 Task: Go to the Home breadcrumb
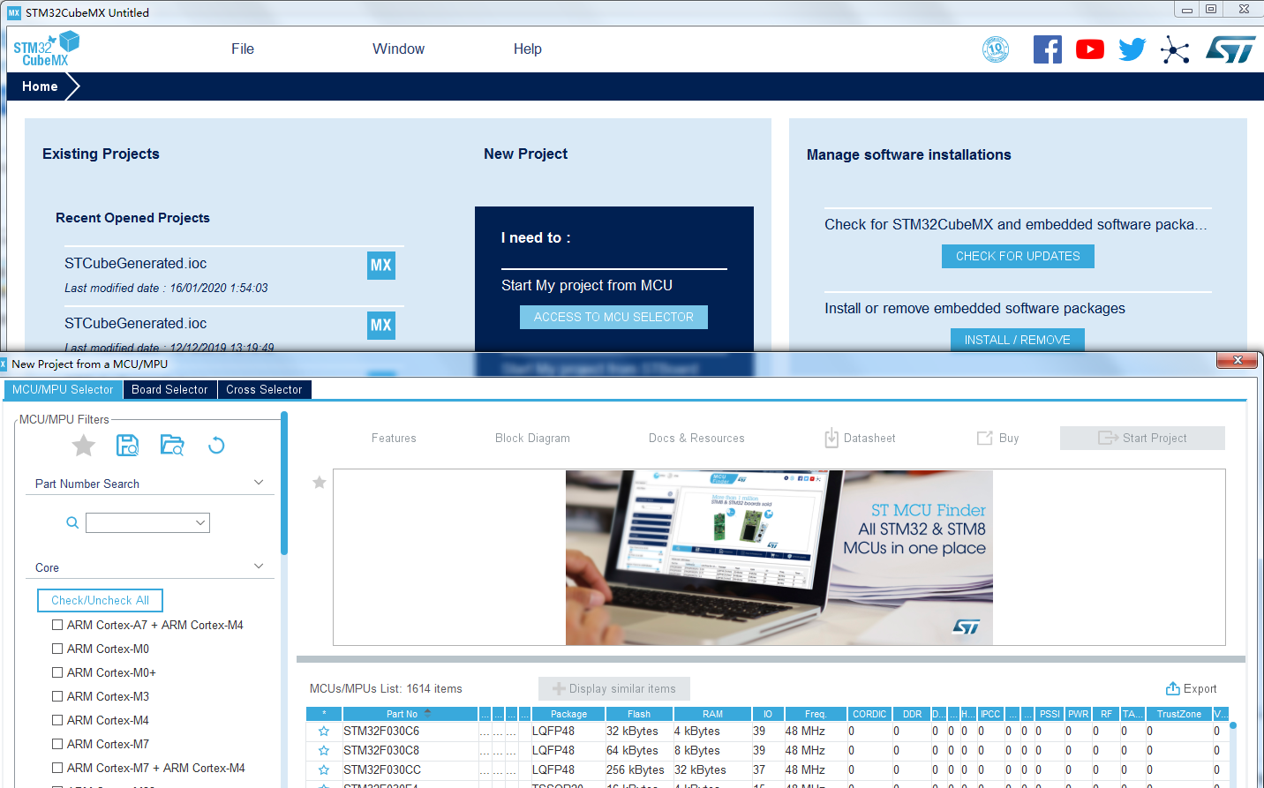(x=40, y=86)
